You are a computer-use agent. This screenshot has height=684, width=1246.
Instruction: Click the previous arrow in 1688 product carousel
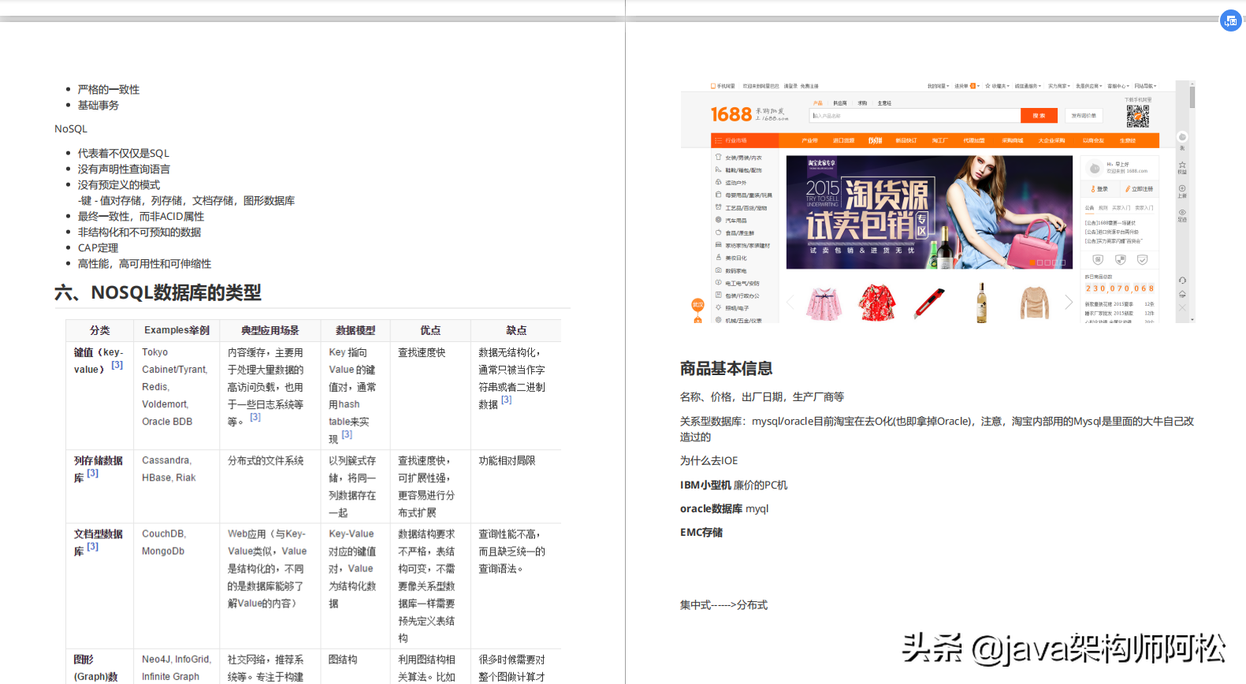click(x=790, y=302)
